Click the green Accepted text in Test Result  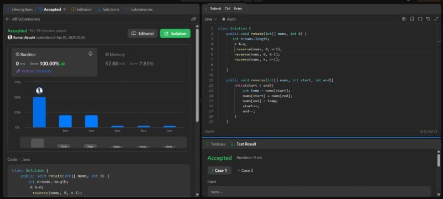pos(219,158)
